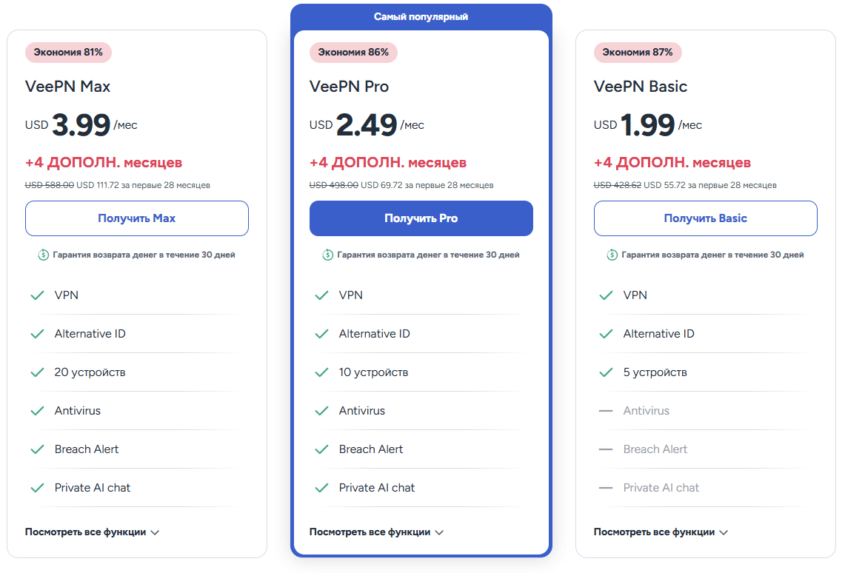Click the VPN checkmark in VeePN Max
Image resolution: width=845 pixels, height=573 pixels.
pyautogui.click(x=37, y=295)
